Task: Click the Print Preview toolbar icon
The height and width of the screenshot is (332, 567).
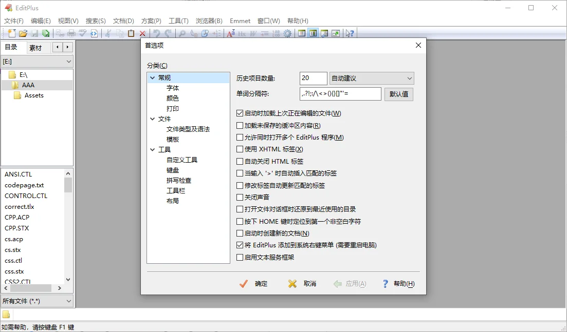Action: click(60, 33)
